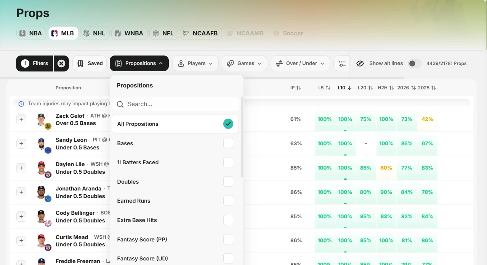Open the Over / Under dropdown
This screenshot has height=265, width=487.
[300, 63]
